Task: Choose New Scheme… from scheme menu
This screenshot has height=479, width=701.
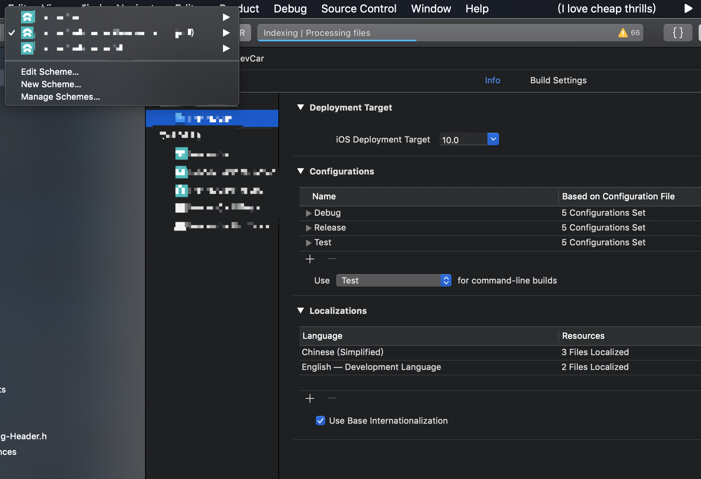Action: pos(51,84)
